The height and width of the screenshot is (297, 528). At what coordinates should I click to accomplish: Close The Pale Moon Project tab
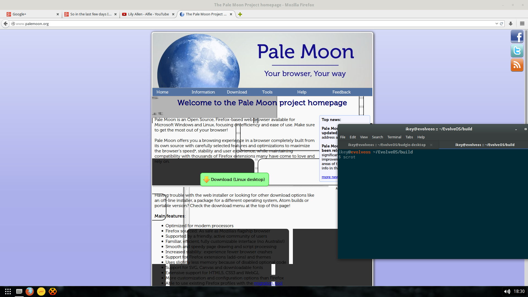[231, 14]
